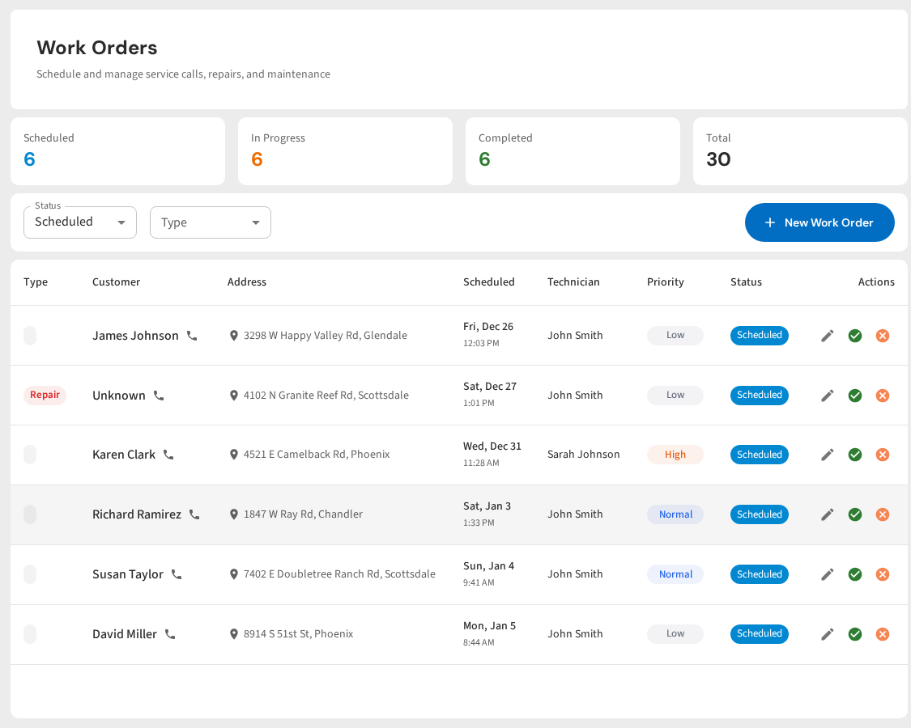Mark Karen Clark's work order complete via green checkmark
This screenshot has width=911, height=728.
coord(855,455)
